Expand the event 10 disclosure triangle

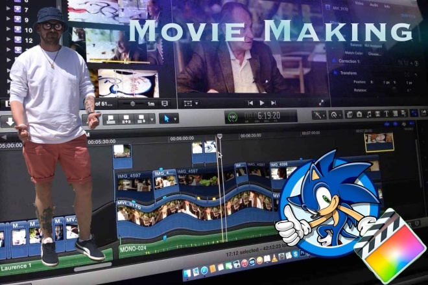(x=8, y=29)
